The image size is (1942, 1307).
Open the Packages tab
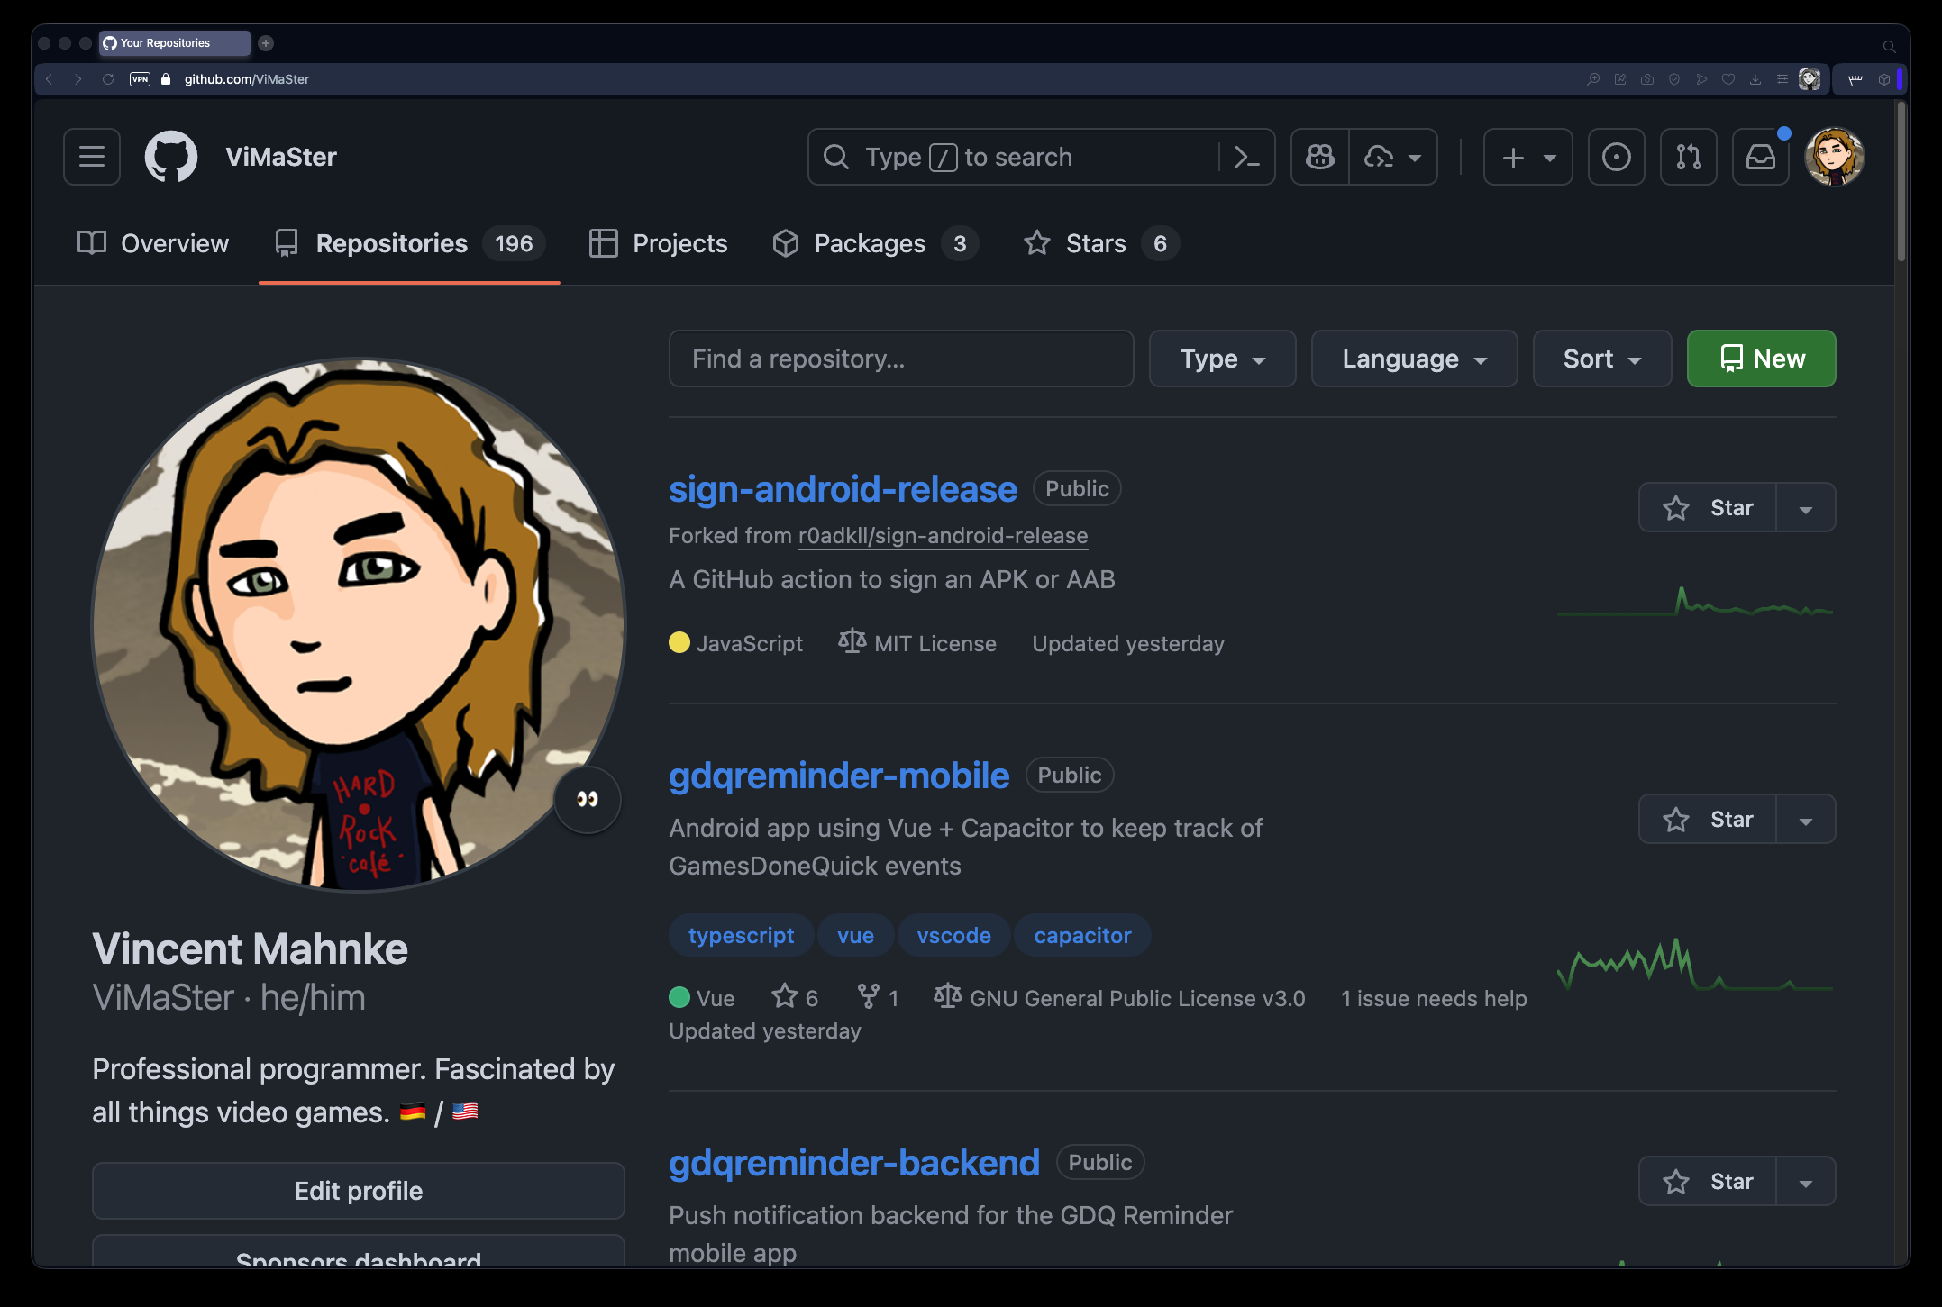pos(870,243)
